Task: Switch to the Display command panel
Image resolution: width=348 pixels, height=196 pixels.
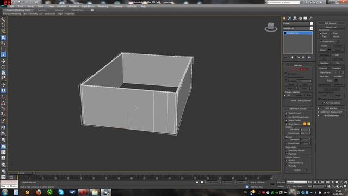Action: click(x=306, y=18)
